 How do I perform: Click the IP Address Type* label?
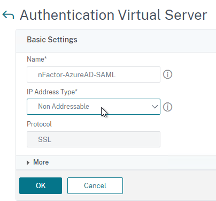point(52,92)
